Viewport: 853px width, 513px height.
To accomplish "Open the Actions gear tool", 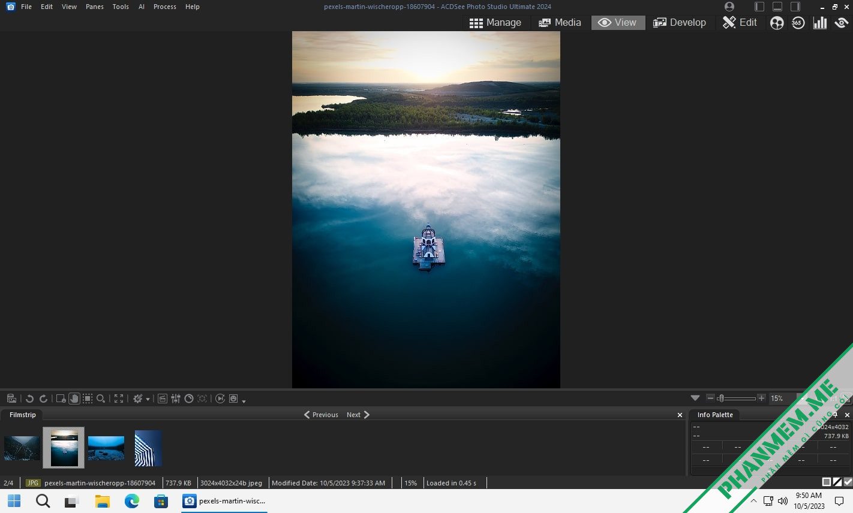I will click(138, 399).
